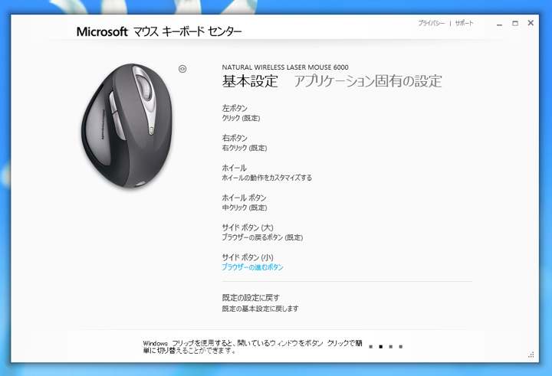
Task: Select the second (active) tip page dot
Action: point(380,346)
